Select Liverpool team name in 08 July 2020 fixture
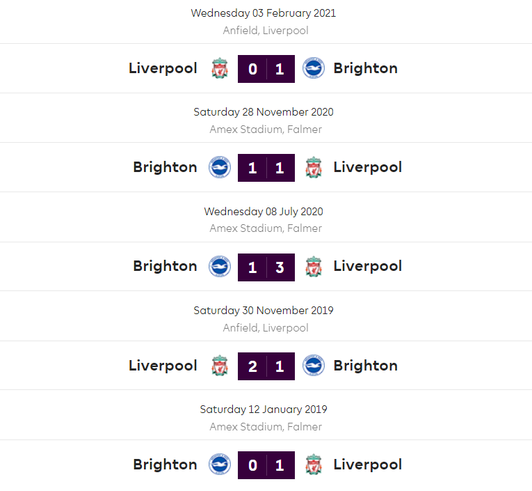 [367, 266]
